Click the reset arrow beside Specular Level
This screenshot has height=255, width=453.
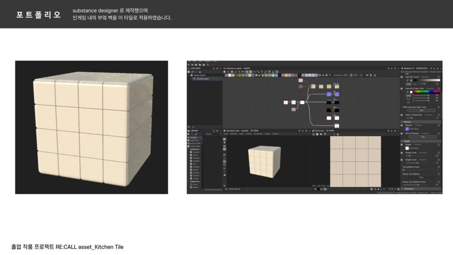point(438,77)
